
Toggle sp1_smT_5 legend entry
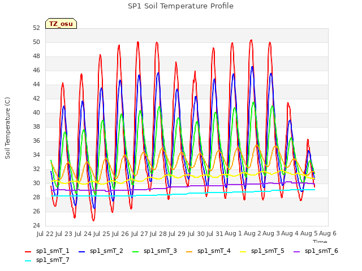click(x=262, y=251)
